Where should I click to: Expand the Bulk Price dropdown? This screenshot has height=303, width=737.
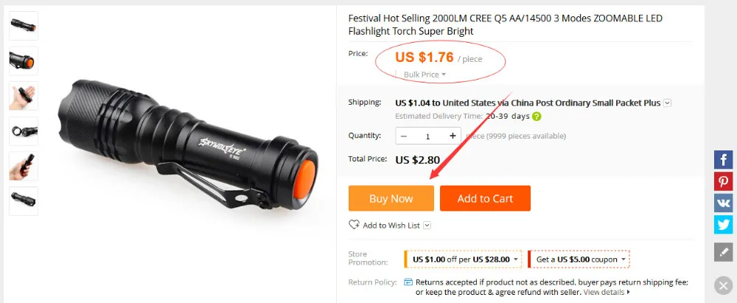click(425, 74)
